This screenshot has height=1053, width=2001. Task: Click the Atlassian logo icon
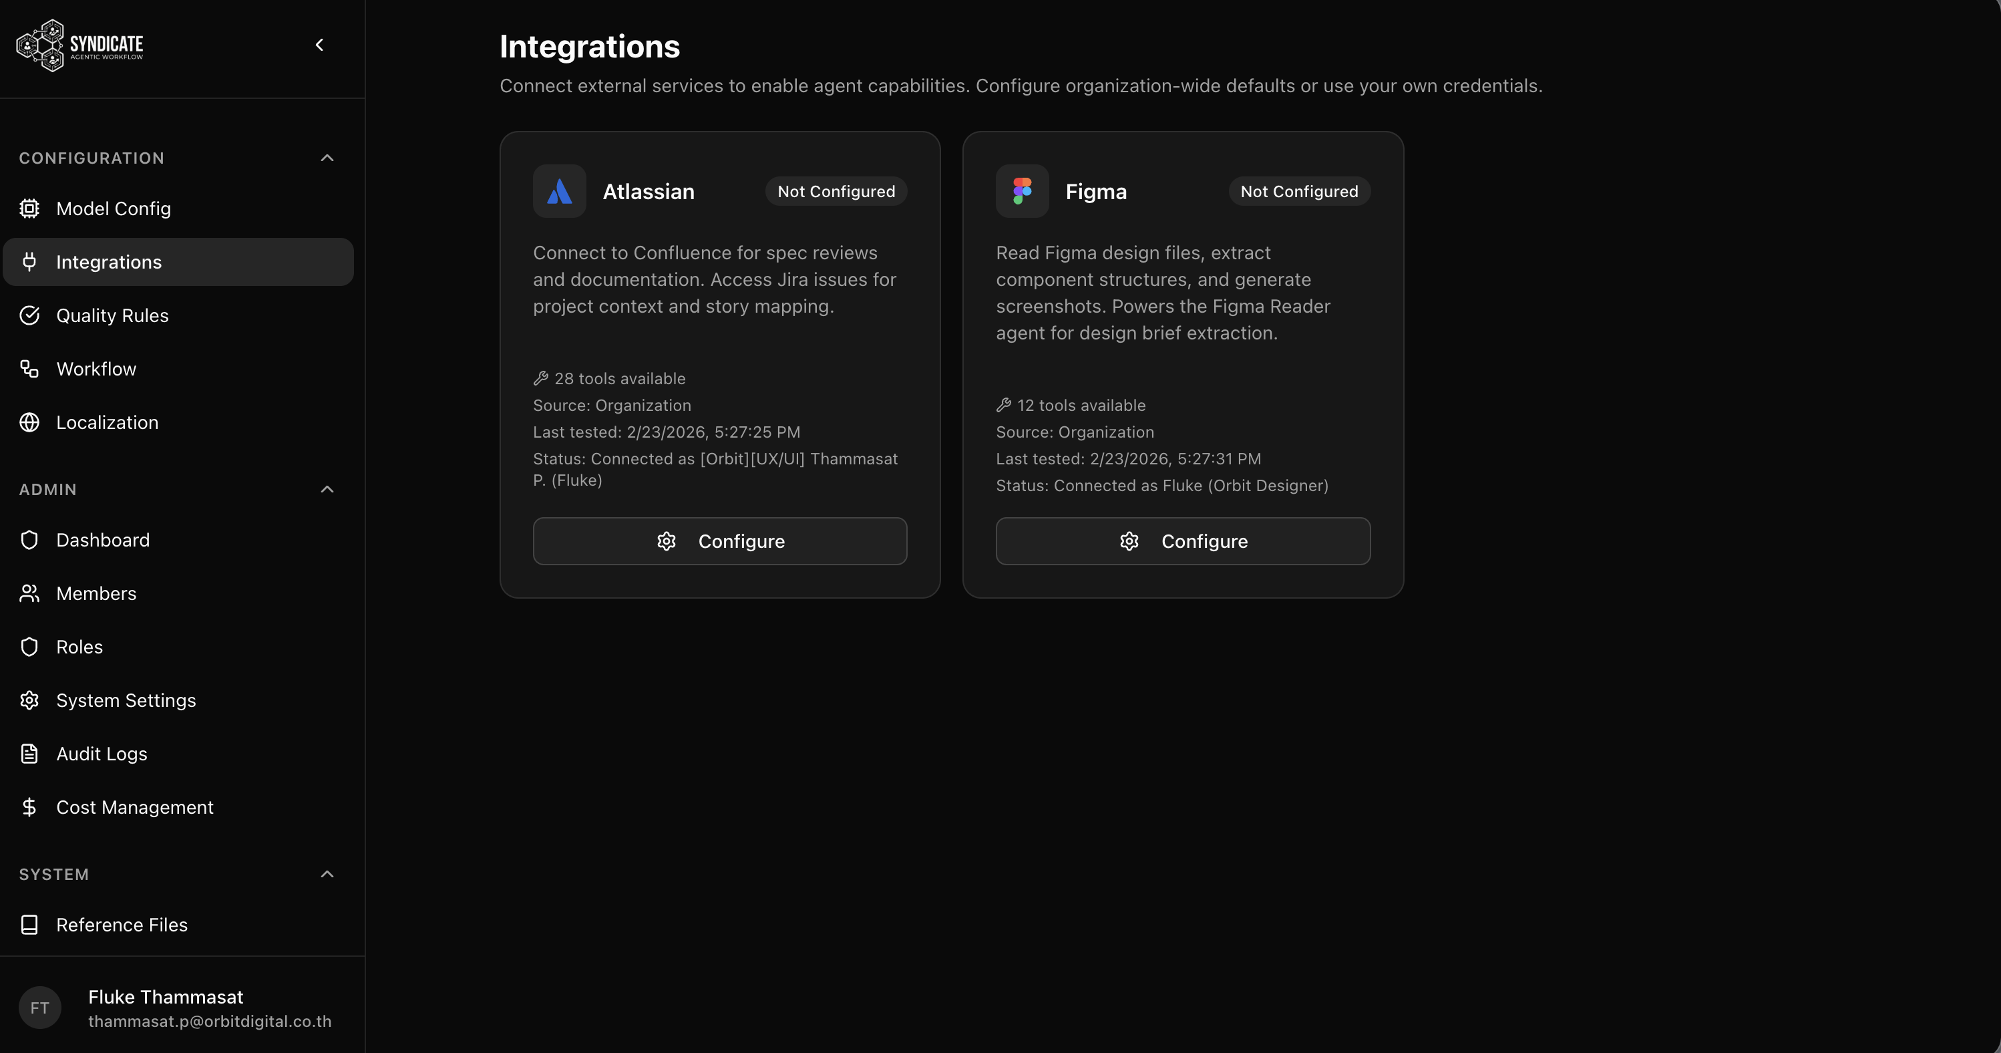[x=559, y=191]
